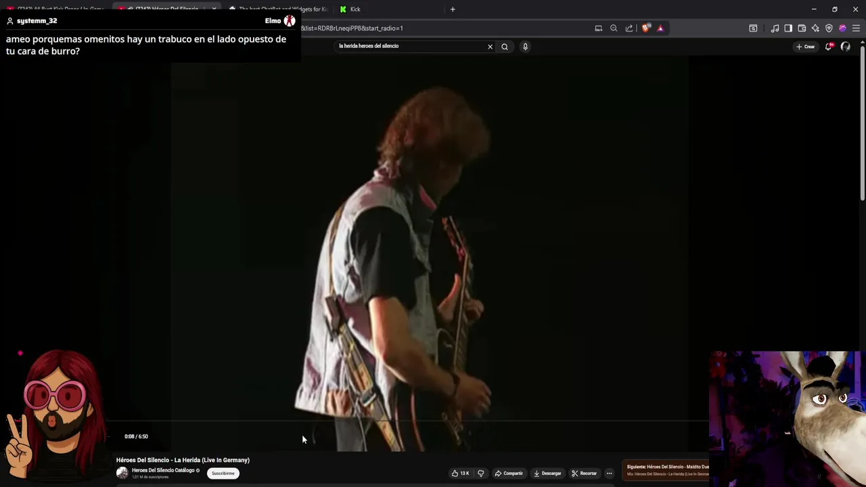Click the YouTube search magnifier button

coord(505,47)
